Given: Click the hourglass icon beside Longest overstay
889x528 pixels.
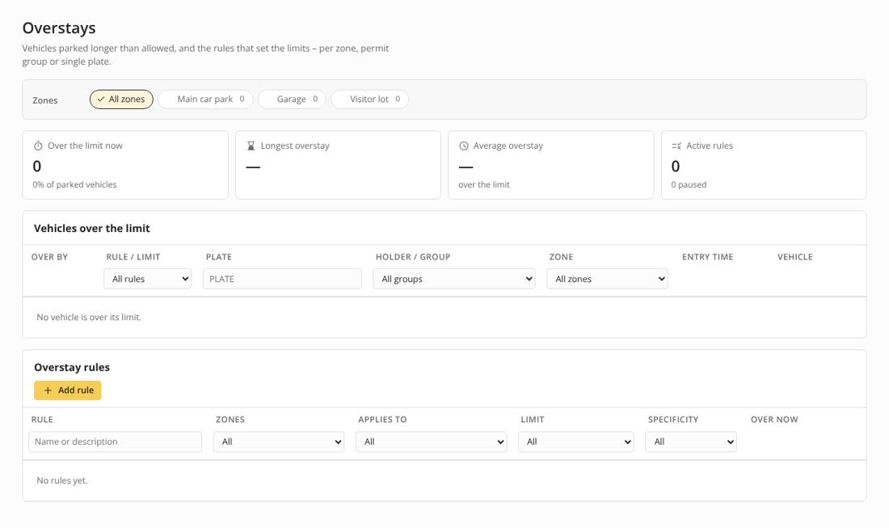Looking at the screenshot, I should pos(251,146).
